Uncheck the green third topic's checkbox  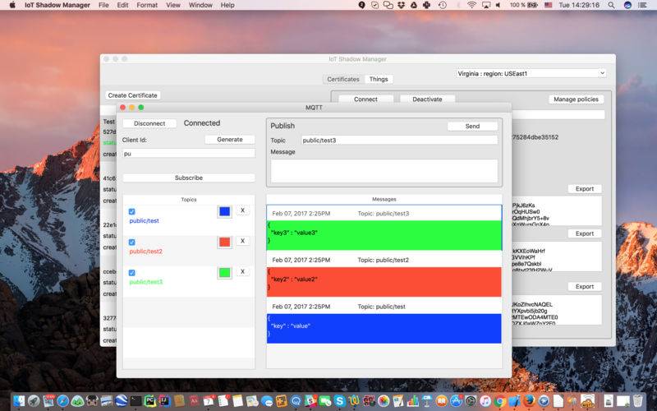click(132, 273)
